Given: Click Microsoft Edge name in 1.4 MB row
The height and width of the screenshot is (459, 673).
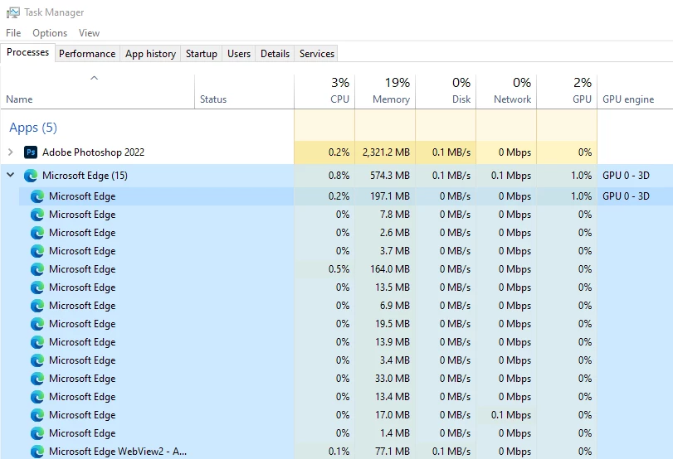Looking at the screenshot, I should pyautogui.click(x=82, y=433).
